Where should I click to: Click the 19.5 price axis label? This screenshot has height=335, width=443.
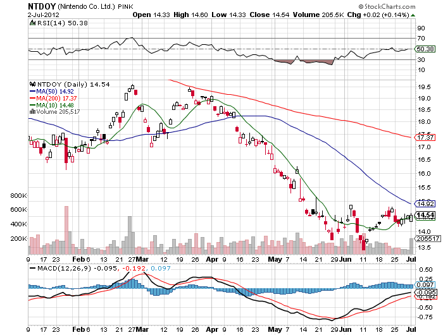pos(424,87)
